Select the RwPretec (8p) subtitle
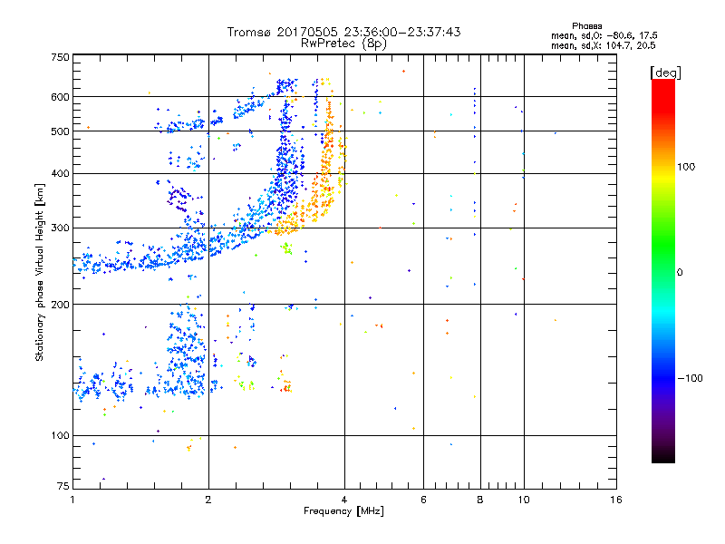The height and width of the screenshot is (544, 725). point(343,44)
